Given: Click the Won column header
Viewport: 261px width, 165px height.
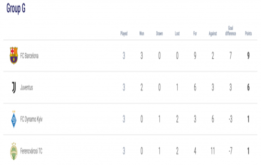Looking at the screenshot, I should point(142,34).
